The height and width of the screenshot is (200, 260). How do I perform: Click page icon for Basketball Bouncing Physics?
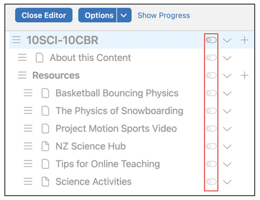pyautogui.click(x=45, y=93)
